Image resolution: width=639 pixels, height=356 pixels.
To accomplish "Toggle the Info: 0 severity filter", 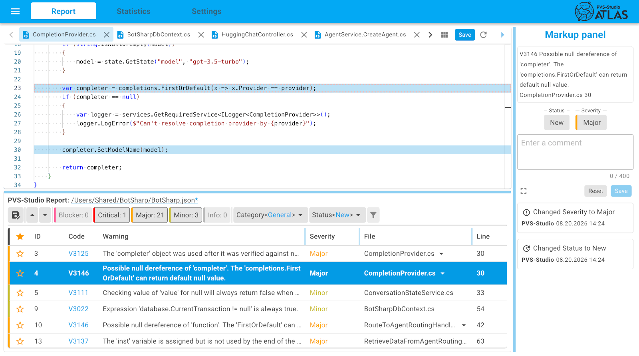I will click(x=217, y=215).
